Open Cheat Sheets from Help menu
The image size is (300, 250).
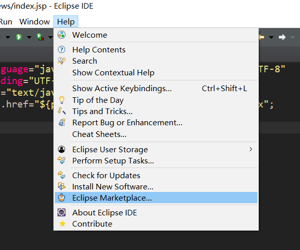pos(156,134)
